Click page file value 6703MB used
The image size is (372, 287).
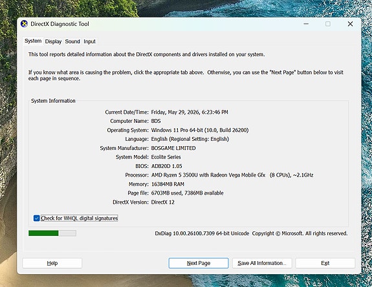click(x=187, y=193)
